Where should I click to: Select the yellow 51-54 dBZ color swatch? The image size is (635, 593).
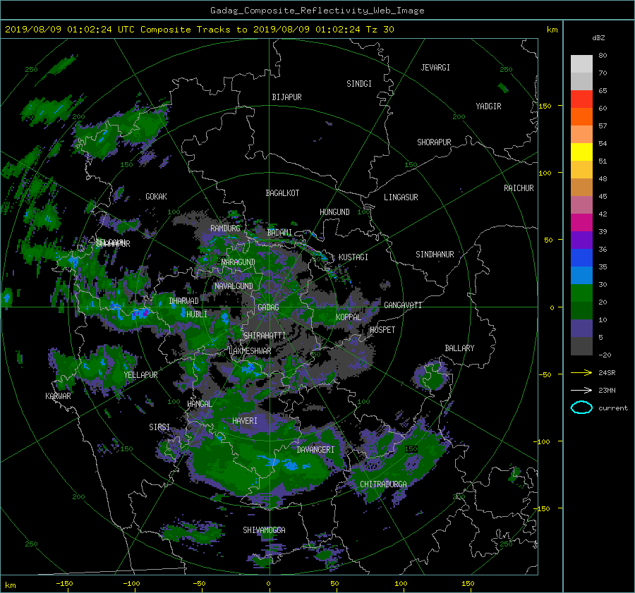click(x=581, y=152)
